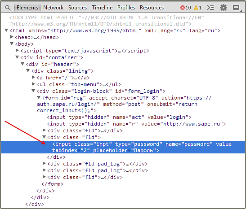Collapse the div class lining node

(x=28, y=70)
